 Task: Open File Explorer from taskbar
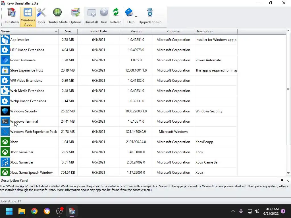tap(22, 211)
